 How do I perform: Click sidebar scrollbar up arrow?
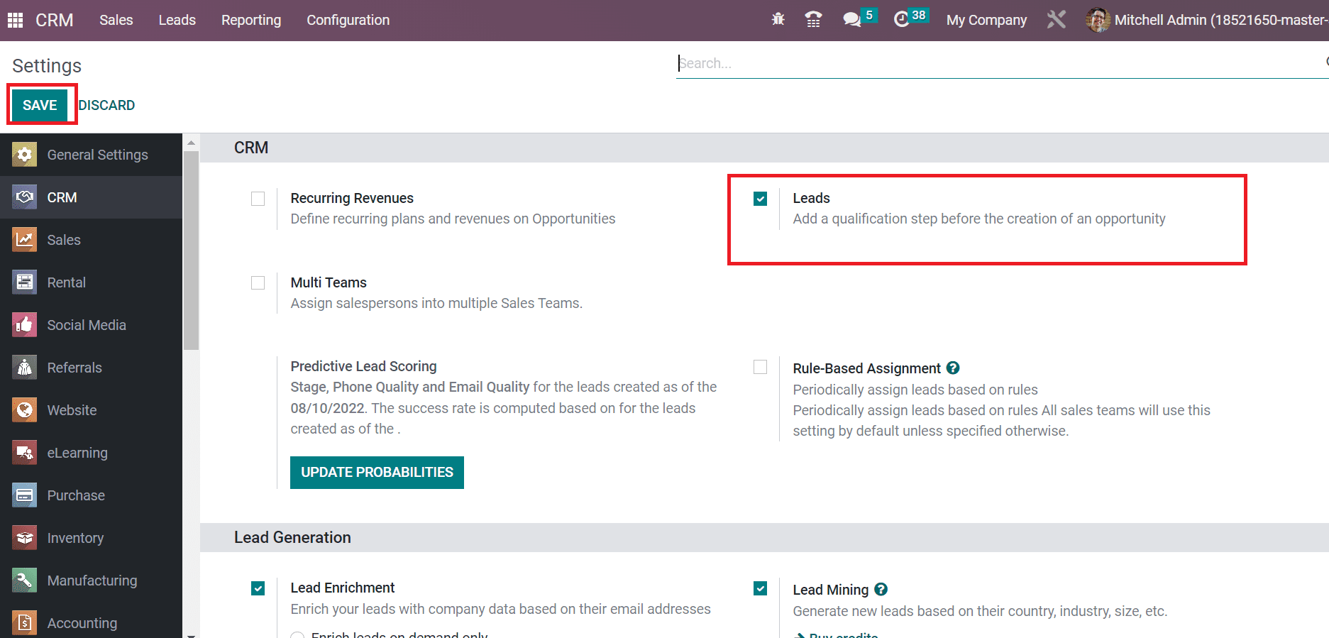tap(191, 143)
